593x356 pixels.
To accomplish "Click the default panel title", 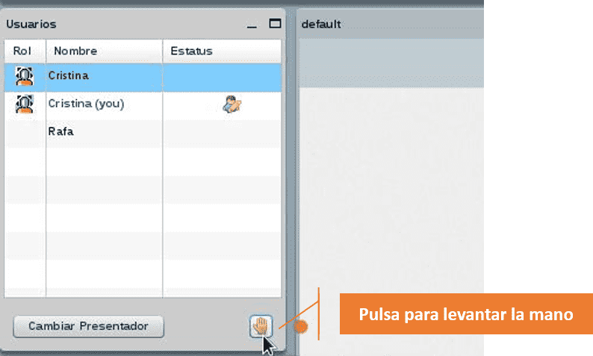I will point(321,24).
